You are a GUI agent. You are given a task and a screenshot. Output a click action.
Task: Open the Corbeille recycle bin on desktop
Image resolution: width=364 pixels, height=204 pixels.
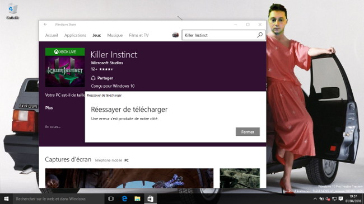[12, 11]
